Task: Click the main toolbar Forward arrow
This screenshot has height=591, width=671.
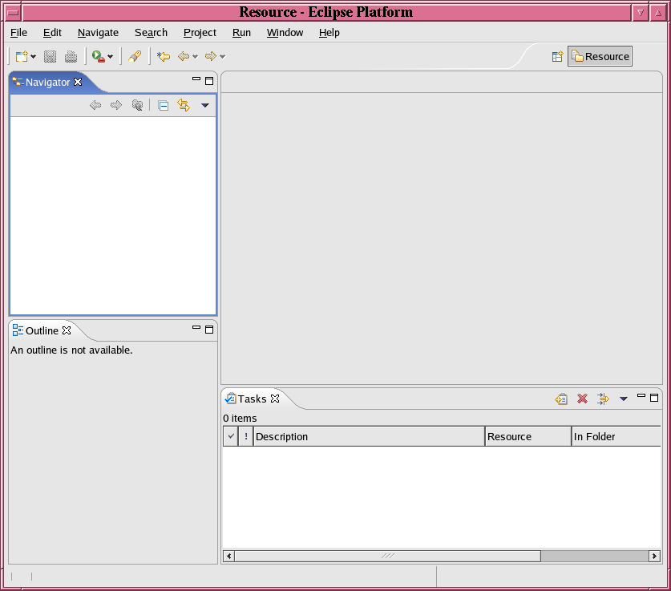Action: pos(211,56)
